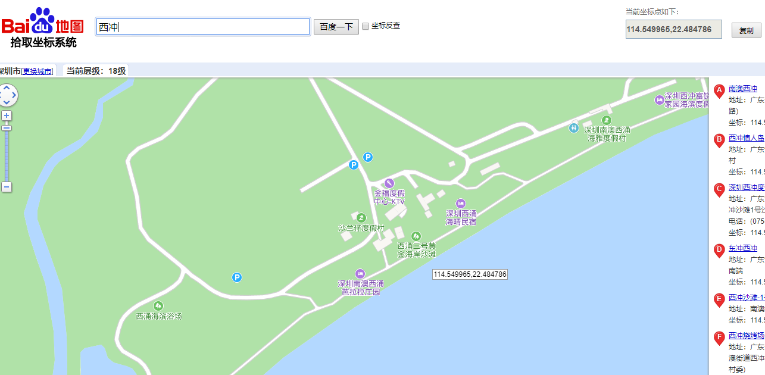Image resolution: width=765 pixels, height=375 pixels.
Task: Click the zoom slider track
Action: click(7, 156)
